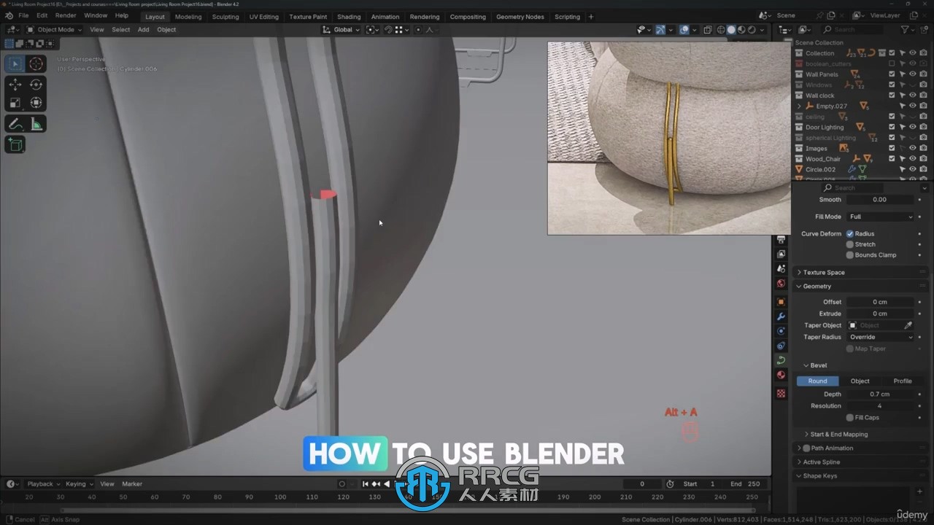Switch to solid viewport shading
Image resolution: width=934 pixels, height=525 pixels.
(731, 30)
